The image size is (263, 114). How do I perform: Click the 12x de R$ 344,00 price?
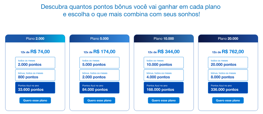point(164,52)
